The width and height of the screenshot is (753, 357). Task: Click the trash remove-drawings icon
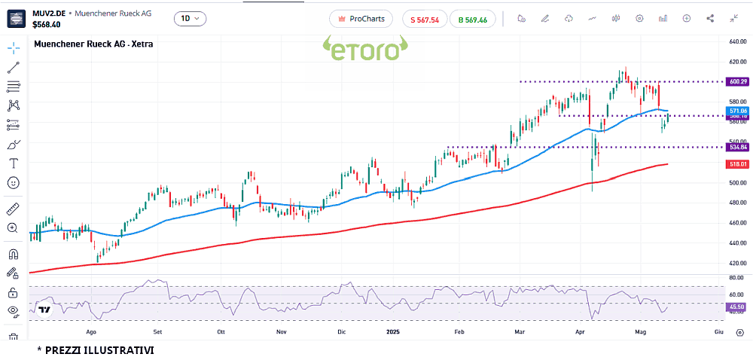14,337
